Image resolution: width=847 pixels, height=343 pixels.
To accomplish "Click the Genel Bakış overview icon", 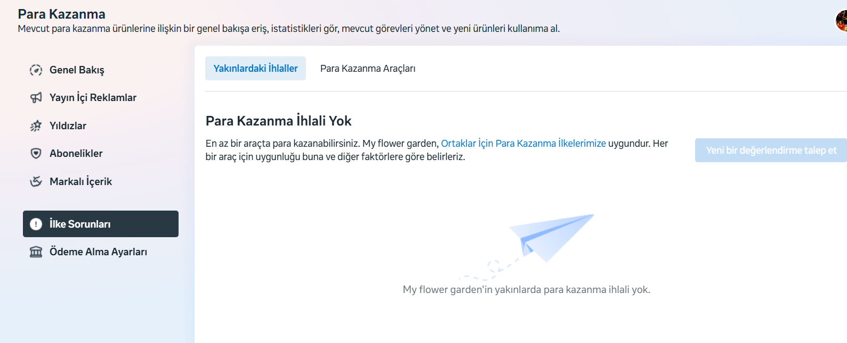I will click(x=36, y=70).
